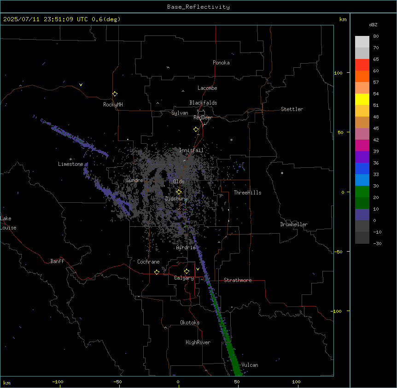The width and height of the screenshot is (397, 388).
Task: Click the Ponoka city label
Action: [221, 63]
